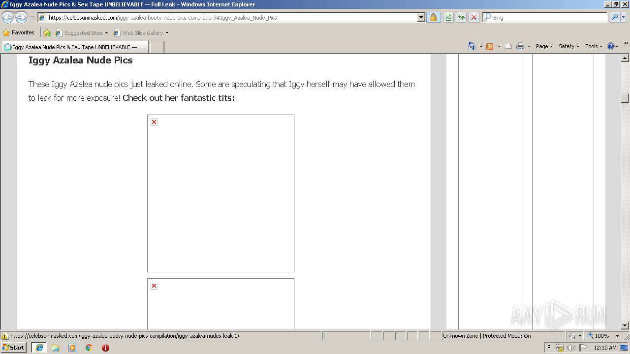Click the 100% zoom level button

598,336
